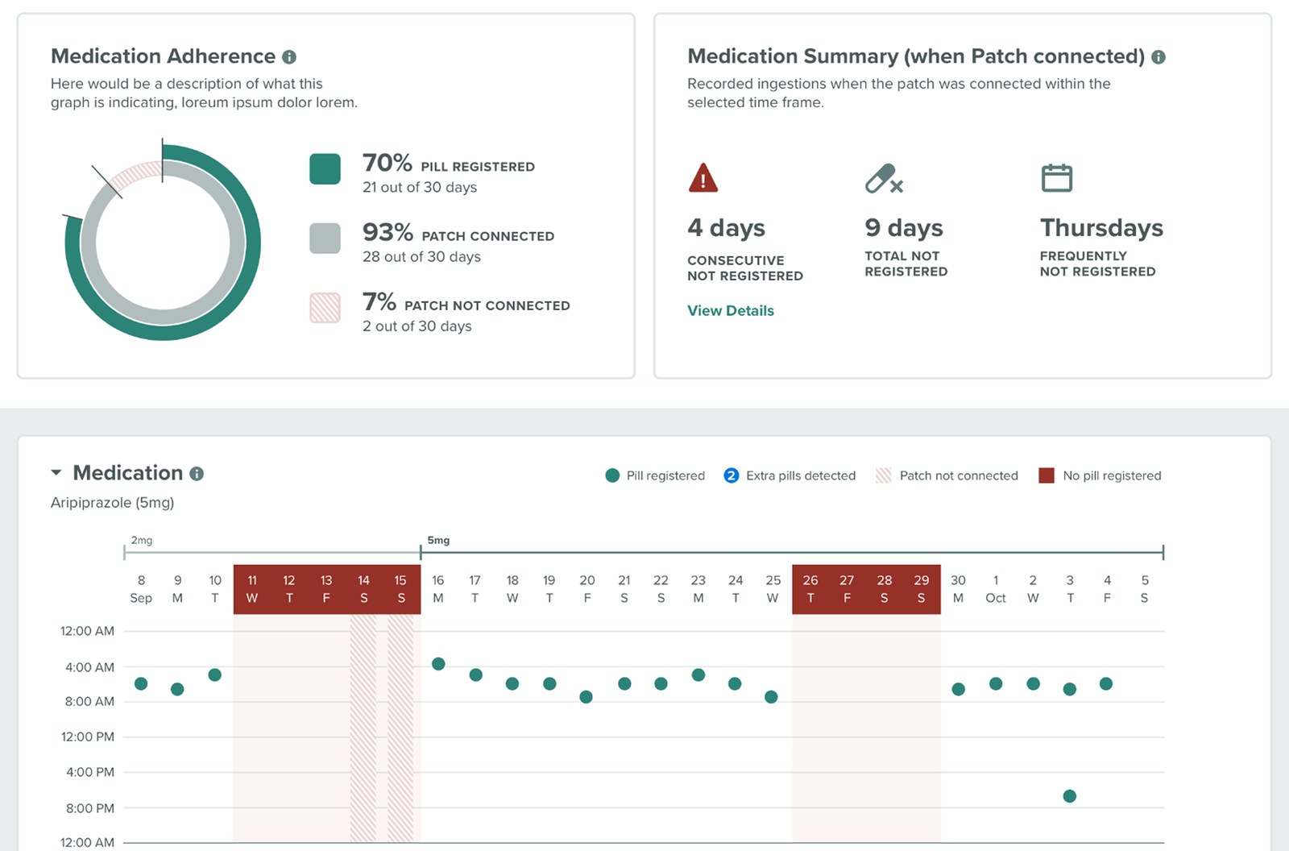Click the gray Patch Connected swatch
This screenshot has height=851, width=1289.
coord(325,239)
